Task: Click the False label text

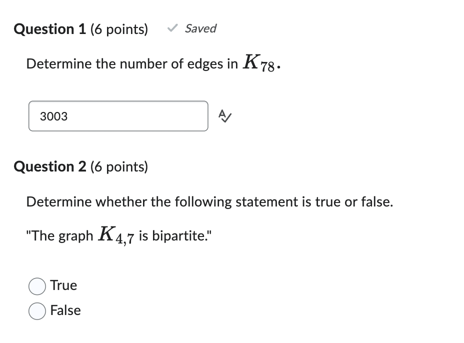Action: (65, 310)
